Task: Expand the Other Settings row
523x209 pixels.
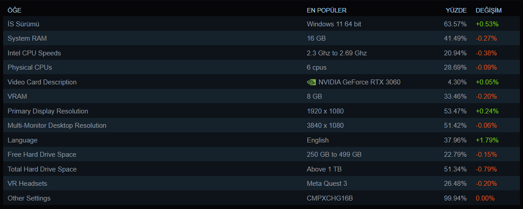Action: (29, 198)
